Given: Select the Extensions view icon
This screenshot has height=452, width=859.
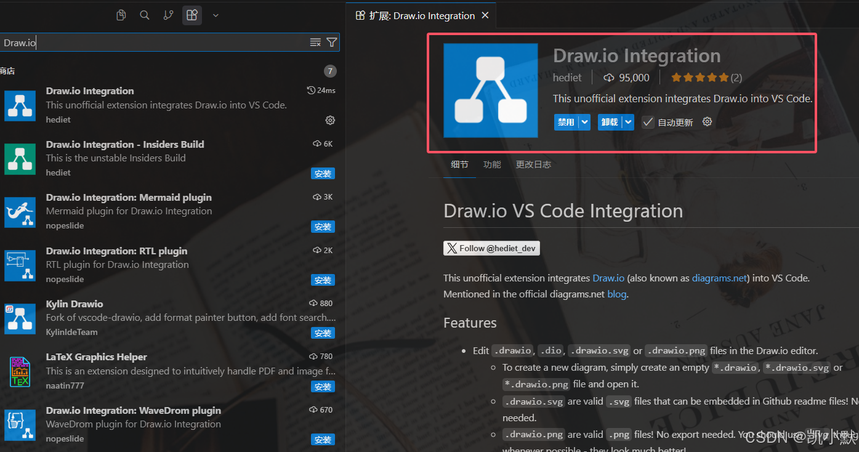Looking at the screenshot, I should pyautogui.click(x=192, y=15).
